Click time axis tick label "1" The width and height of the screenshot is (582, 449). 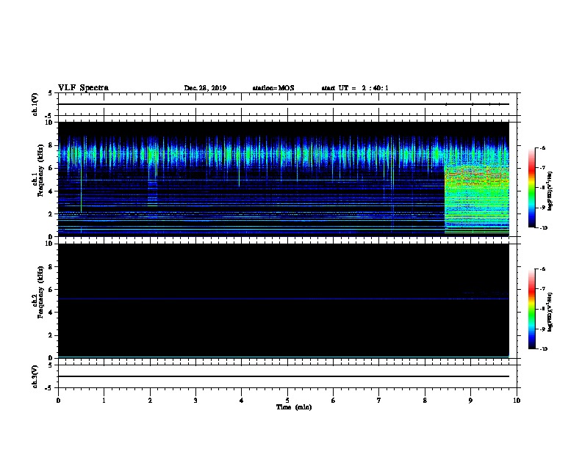(x=104, y=401)
